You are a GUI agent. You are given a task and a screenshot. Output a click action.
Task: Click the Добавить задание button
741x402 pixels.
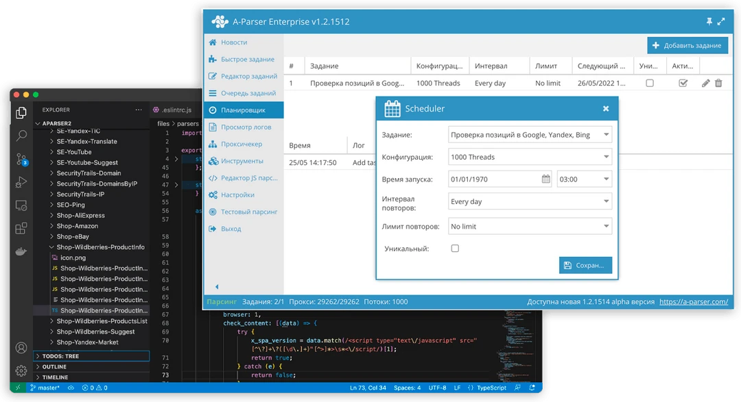687,45
